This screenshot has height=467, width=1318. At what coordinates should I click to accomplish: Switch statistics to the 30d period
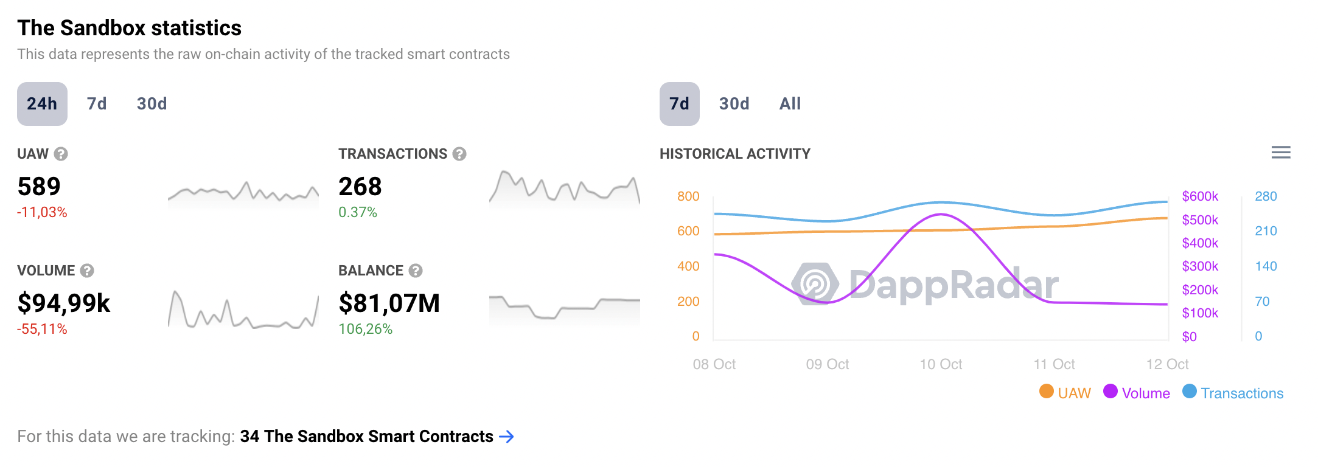[x=152, y=104]
